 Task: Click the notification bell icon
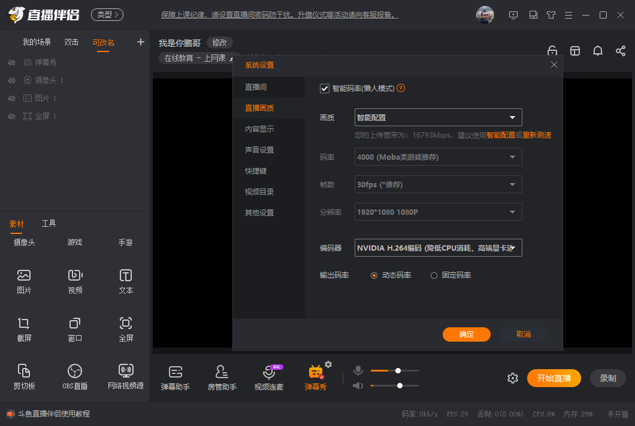click(597, 51)
